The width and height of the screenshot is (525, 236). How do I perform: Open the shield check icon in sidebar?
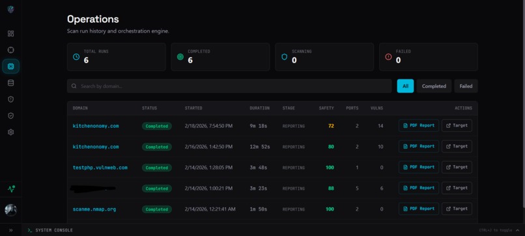point(10,115)
